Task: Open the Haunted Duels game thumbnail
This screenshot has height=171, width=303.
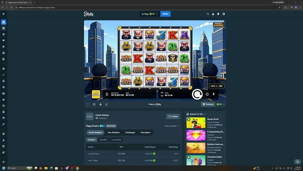Action: (x=196, y=160)
